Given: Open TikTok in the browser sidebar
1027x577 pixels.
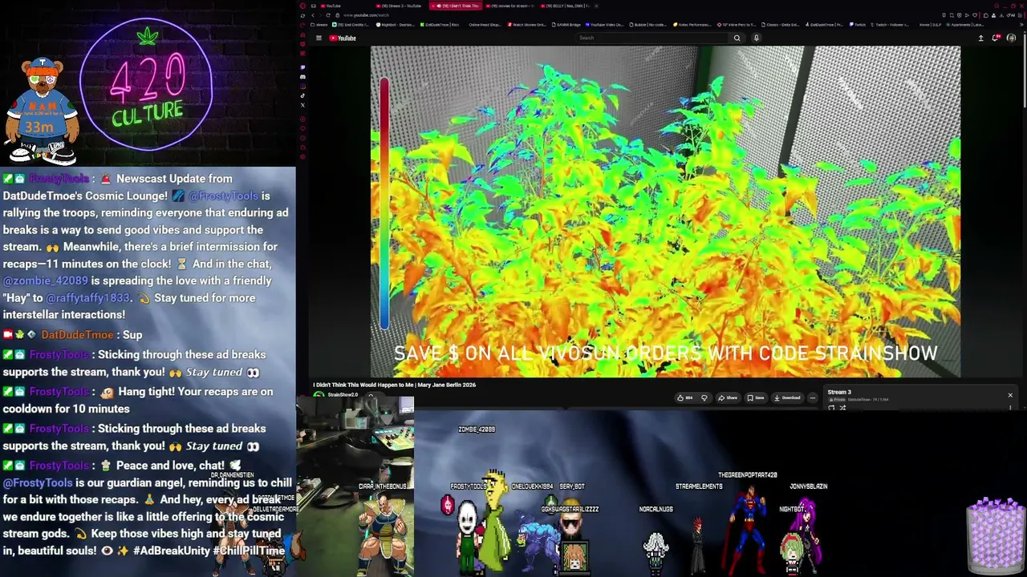Looking at the screenshot, I should click(302, 95).
